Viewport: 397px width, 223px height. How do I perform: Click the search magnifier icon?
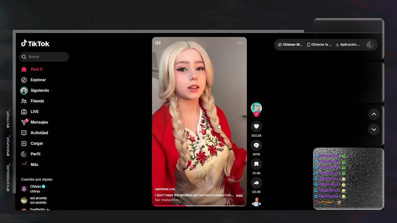(x=24, y=57)
